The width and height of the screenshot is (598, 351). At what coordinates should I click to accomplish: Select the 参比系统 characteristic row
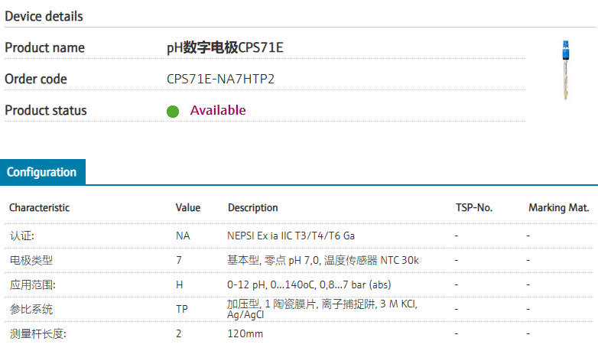[299, 309]
